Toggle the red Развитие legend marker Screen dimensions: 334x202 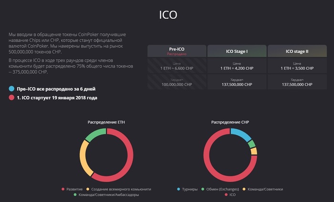point(63,189)
